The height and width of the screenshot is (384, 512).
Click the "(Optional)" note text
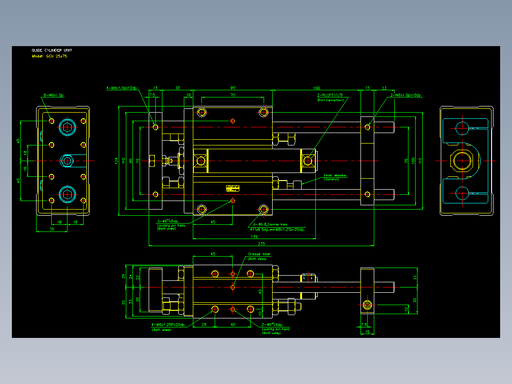tap(331, 180)
